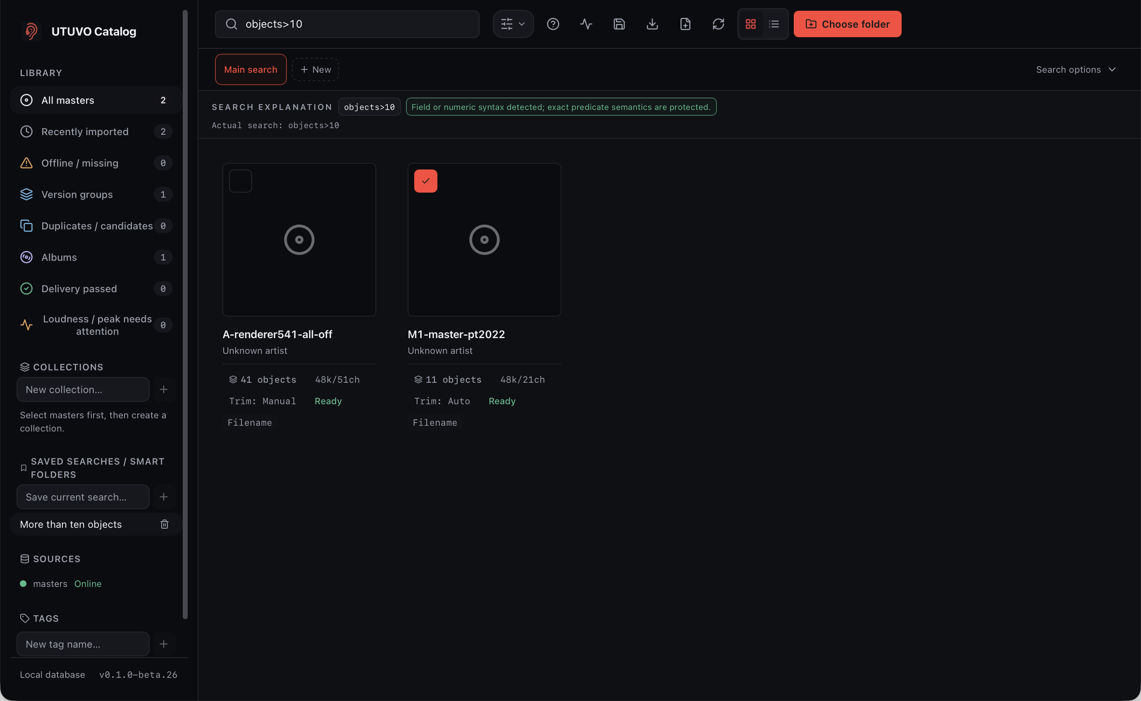Click the New tag name field

click(x=83, y=644)
